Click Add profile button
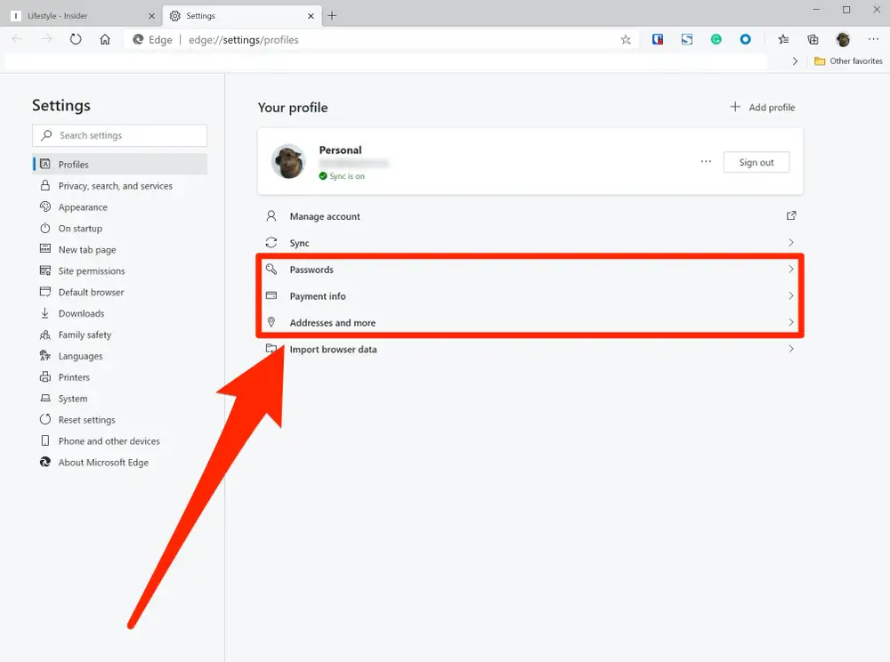The image size is (890, 662). (763, 107)
